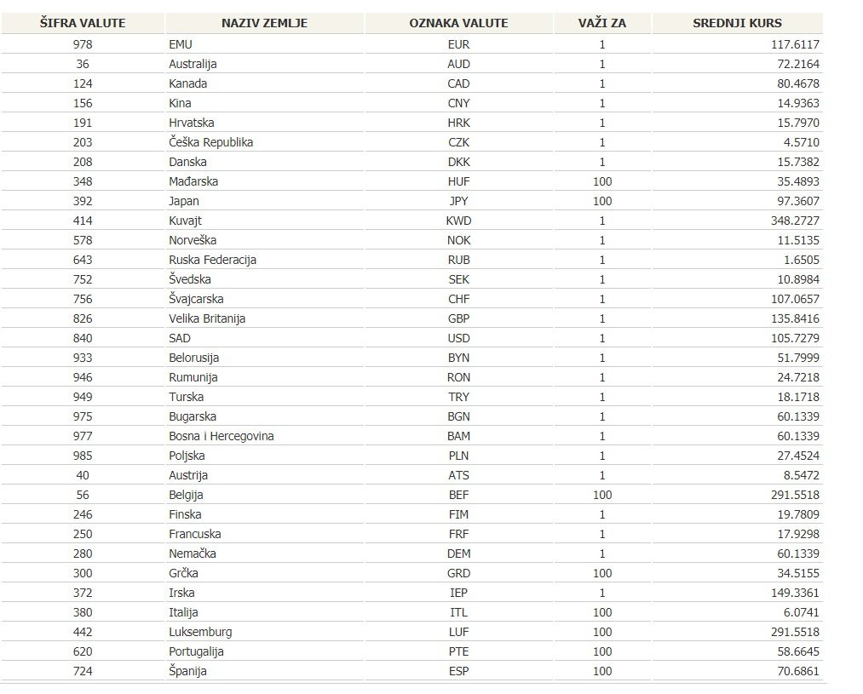Viewport: 863px width, 694px height.
Task: Click the GBP currency code
Action: click(x=458, y=318)
